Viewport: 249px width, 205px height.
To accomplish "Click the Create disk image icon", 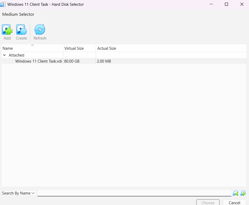I will [x=21, y=30].
